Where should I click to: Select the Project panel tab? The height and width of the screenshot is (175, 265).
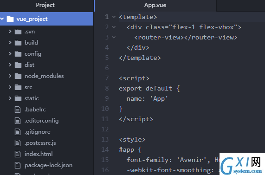[x=45, y=5]
